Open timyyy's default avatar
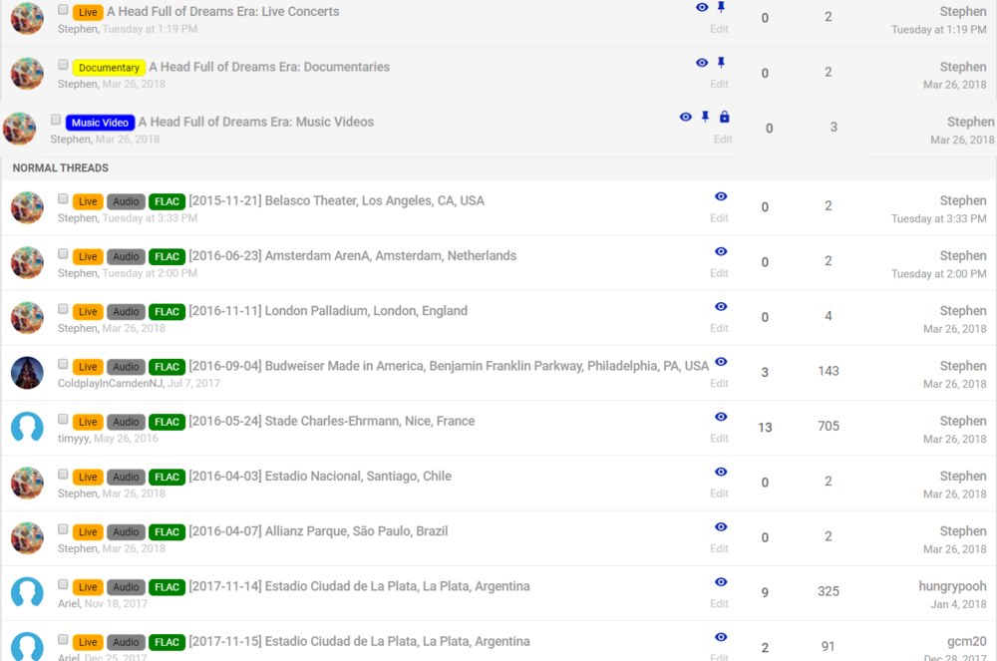 click(27, 427)
